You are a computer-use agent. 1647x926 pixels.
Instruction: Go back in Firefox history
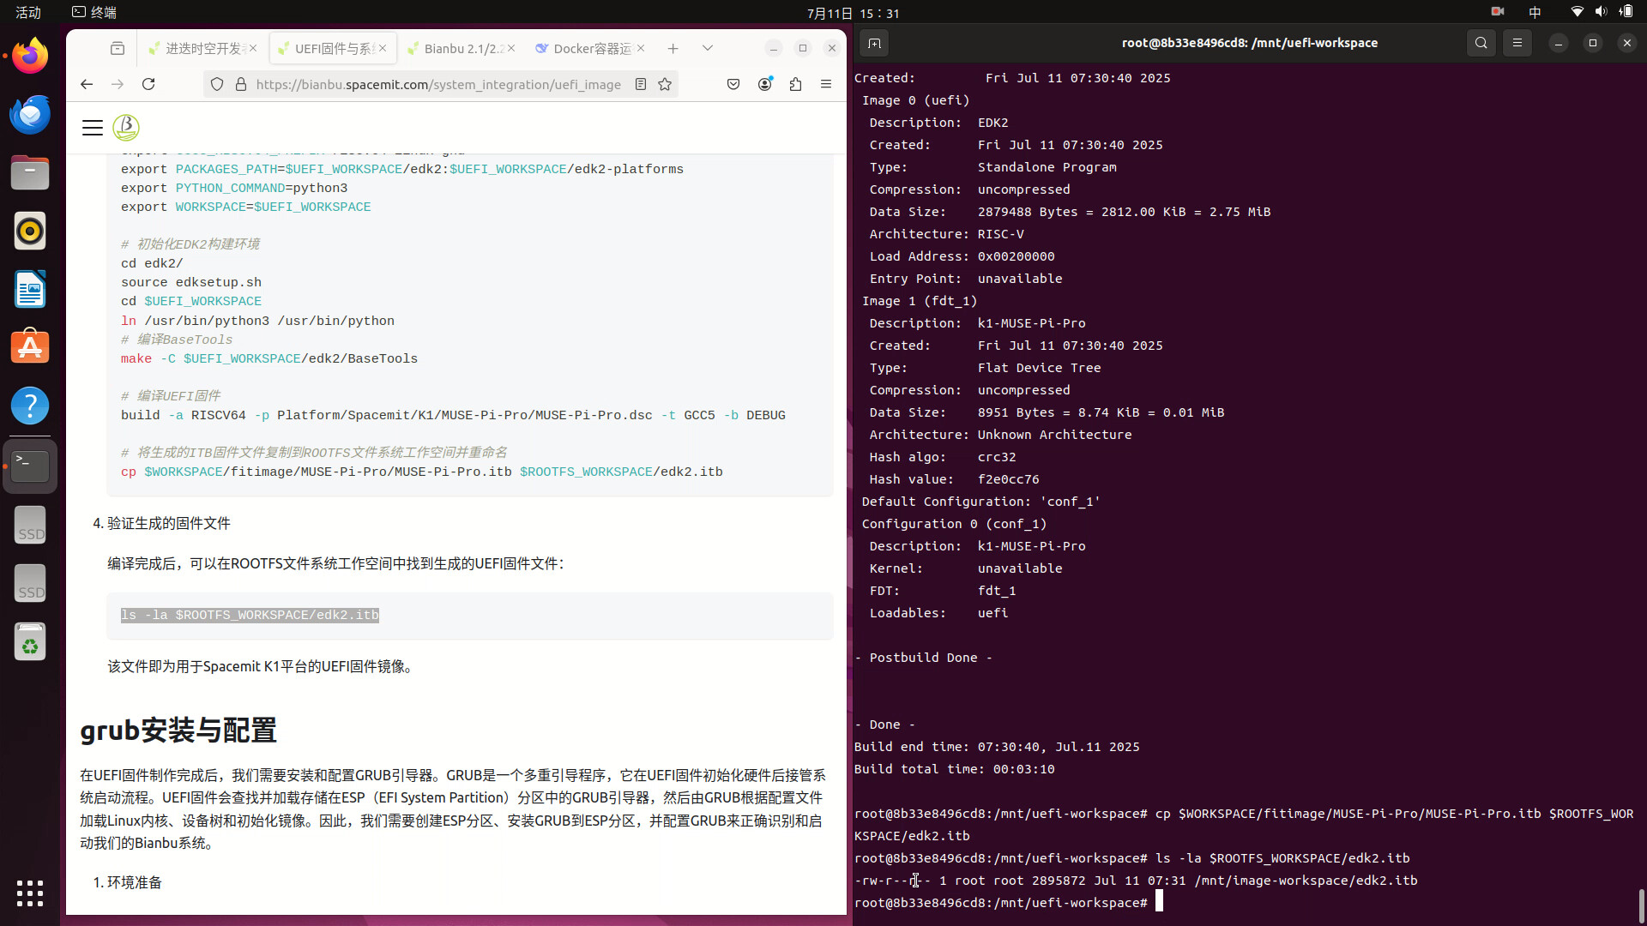coord(87,84)
